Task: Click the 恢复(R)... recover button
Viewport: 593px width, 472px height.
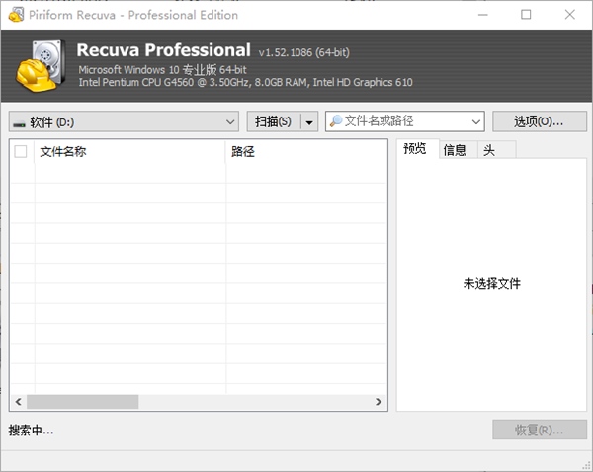Action: coord(540,430)
